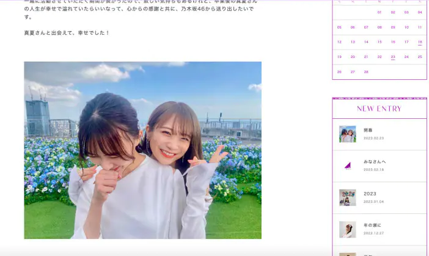Click the NEW ENTRY section header
Screen dimensions: 429x256
pos(379,108)
